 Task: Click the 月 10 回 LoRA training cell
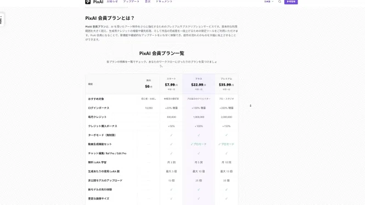pos(226,162)
